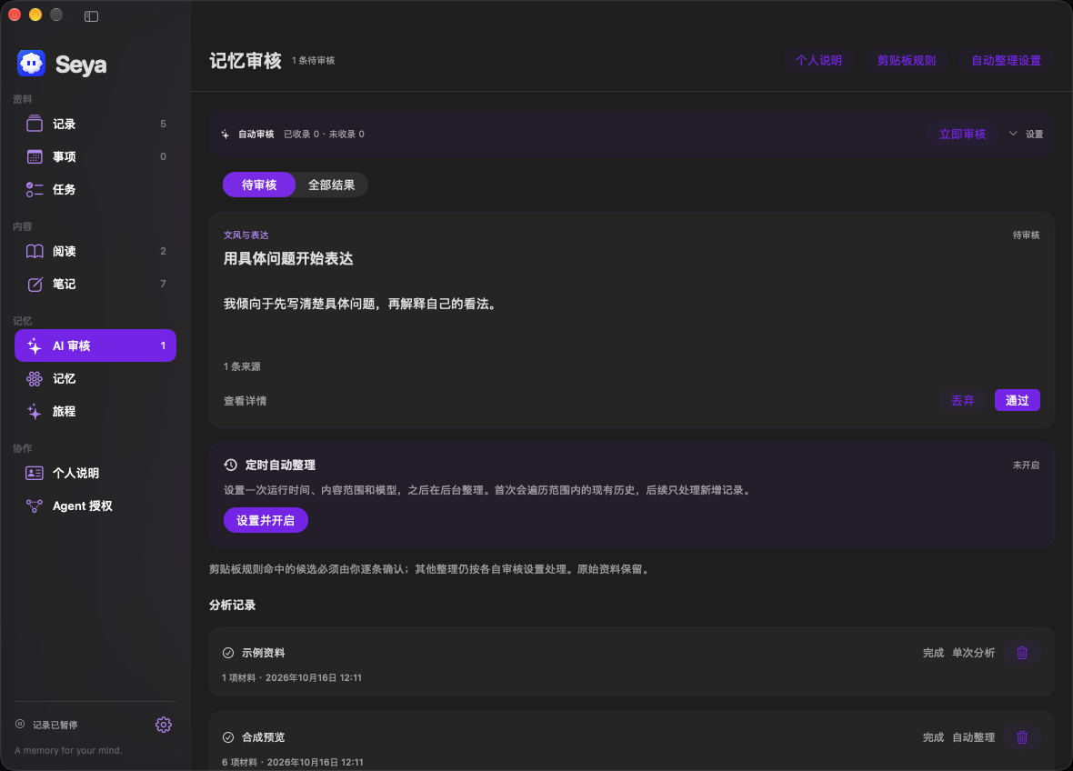Open 个人说明 in the sidebar
This screenshot has height=771, width=1073.
pos(95,473)
